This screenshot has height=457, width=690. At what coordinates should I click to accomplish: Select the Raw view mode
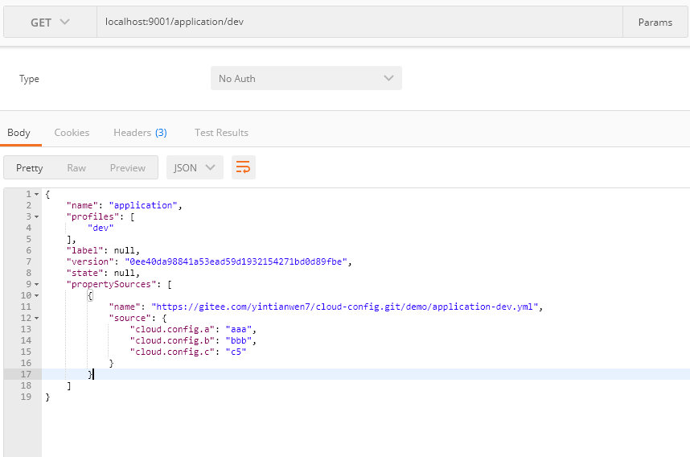tap(76, 167)
